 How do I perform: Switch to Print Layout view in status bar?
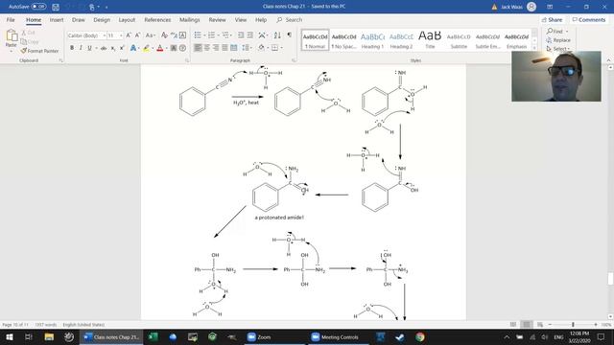[x=527, y=325]
